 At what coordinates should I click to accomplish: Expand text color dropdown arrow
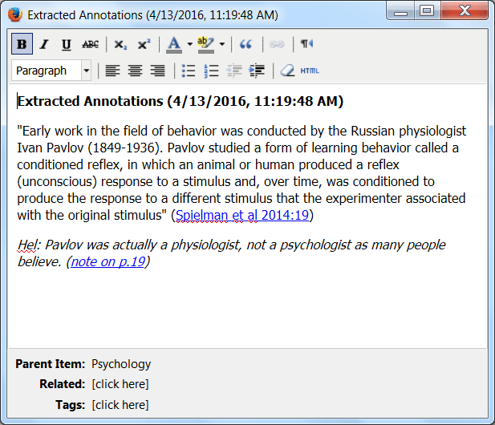point(189,44)
